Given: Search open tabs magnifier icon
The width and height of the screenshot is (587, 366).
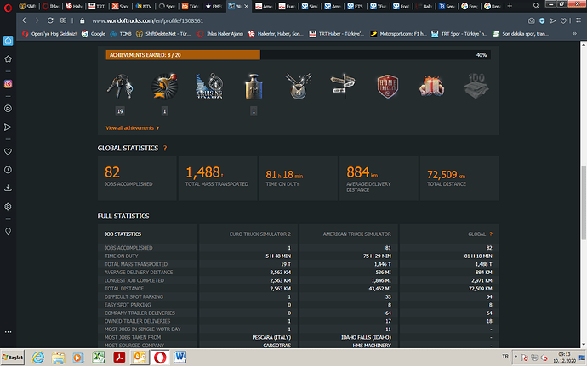Looking at the screenshot, I should (536, 6).
